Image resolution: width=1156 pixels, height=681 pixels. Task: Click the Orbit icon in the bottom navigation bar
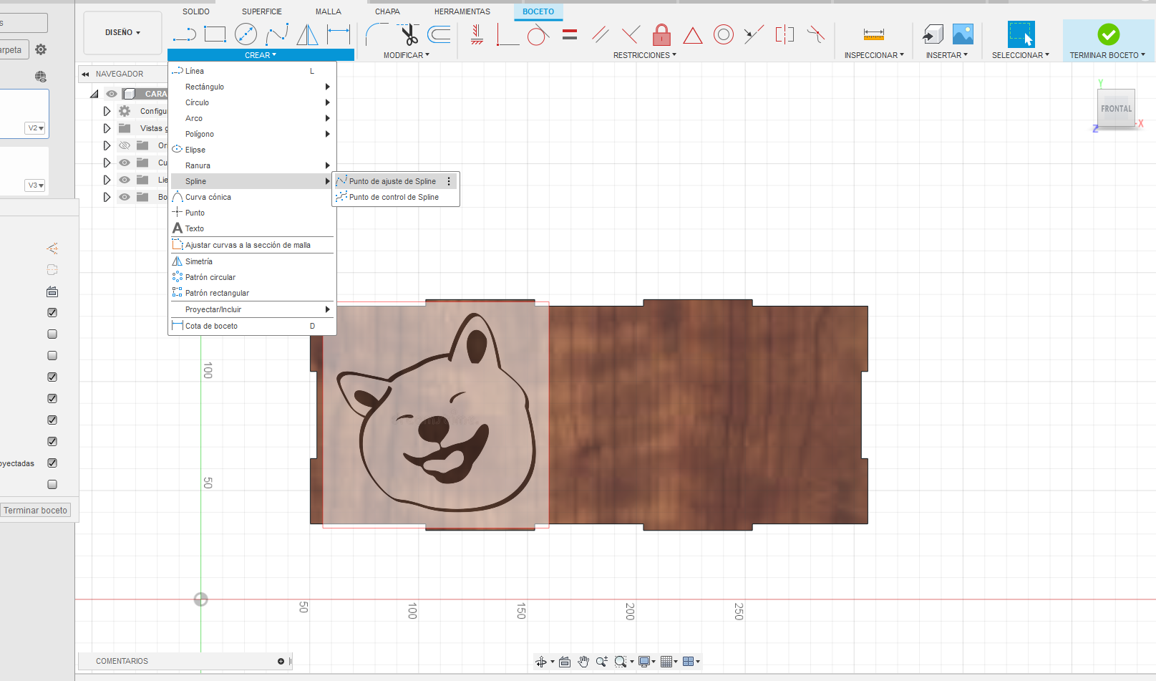[542, 662]
